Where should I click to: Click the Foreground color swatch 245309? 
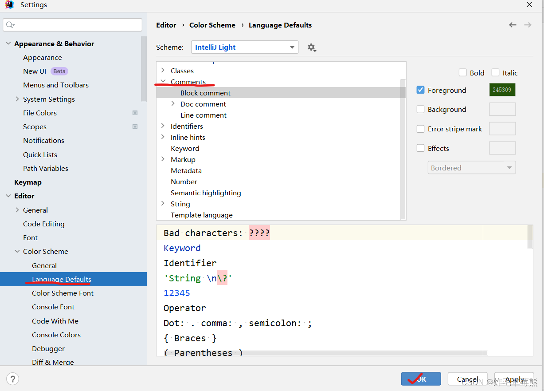(502, 90)
